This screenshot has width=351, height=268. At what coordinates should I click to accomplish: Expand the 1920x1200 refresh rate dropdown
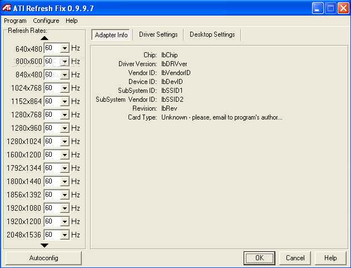coord(65,221)
